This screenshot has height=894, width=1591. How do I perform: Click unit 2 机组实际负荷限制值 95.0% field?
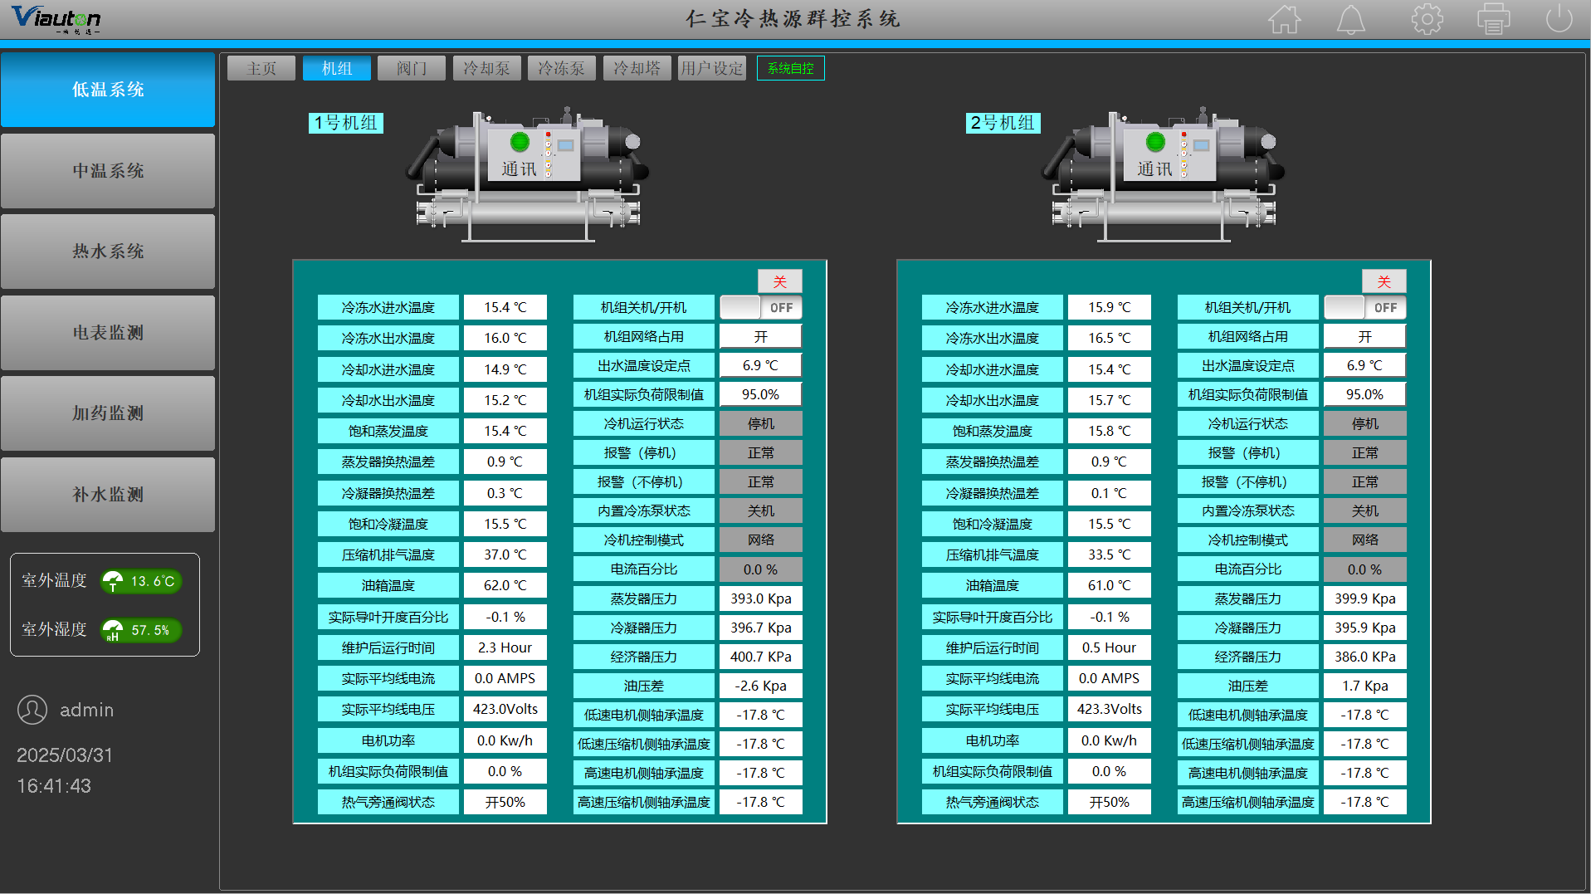pos(1364,395)
